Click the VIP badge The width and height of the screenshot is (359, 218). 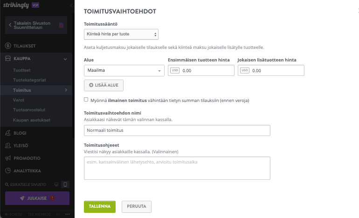click(35, 5)
